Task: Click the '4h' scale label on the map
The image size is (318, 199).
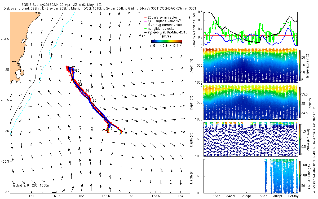Action: point(144,36)
